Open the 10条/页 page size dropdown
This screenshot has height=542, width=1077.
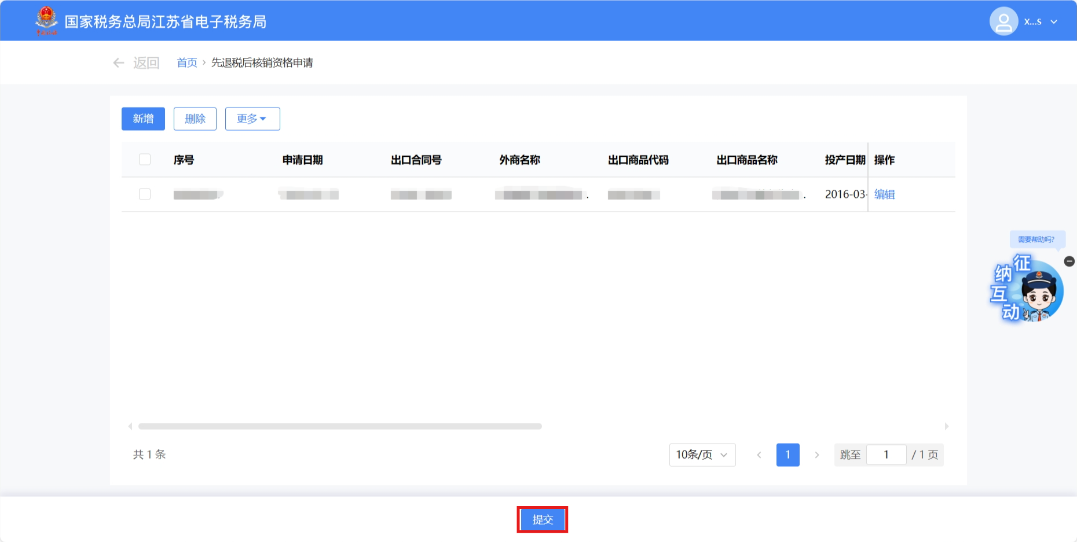click(702, 455)
